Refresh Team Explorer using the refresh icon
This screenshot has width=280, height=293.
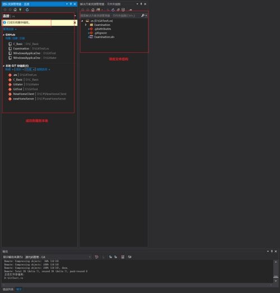click(x=27, y=10)
